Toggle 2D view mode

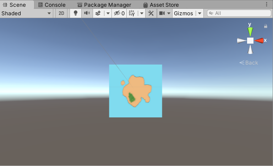click(x=61, y=13)
